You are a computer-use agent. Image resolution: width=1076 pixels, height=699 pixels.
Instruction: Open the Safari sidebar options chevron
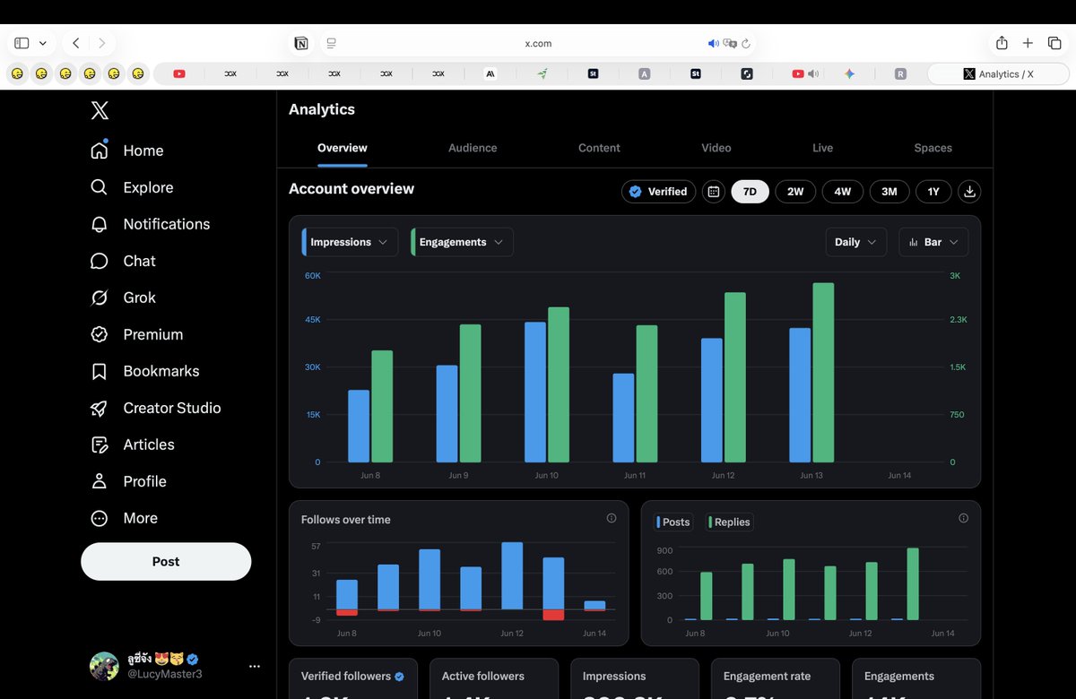pyautogui.click(x=42, y=43)
